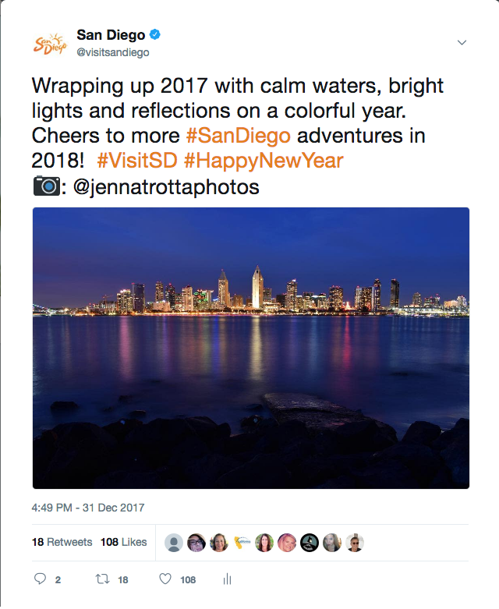Click the black circular liker avatar
The image size is (499, 609).
pos(310,543)
